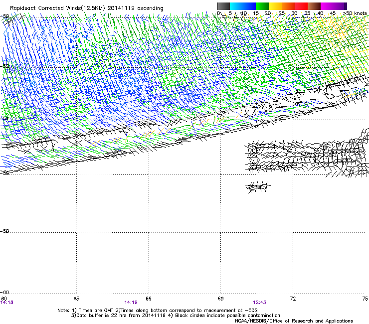Click the longitude label '72'

tap(293, 299)
